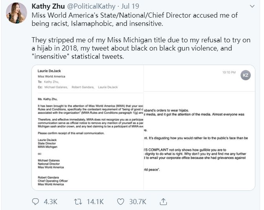Open Kathy Zhu's display name link

pos(48,6)
